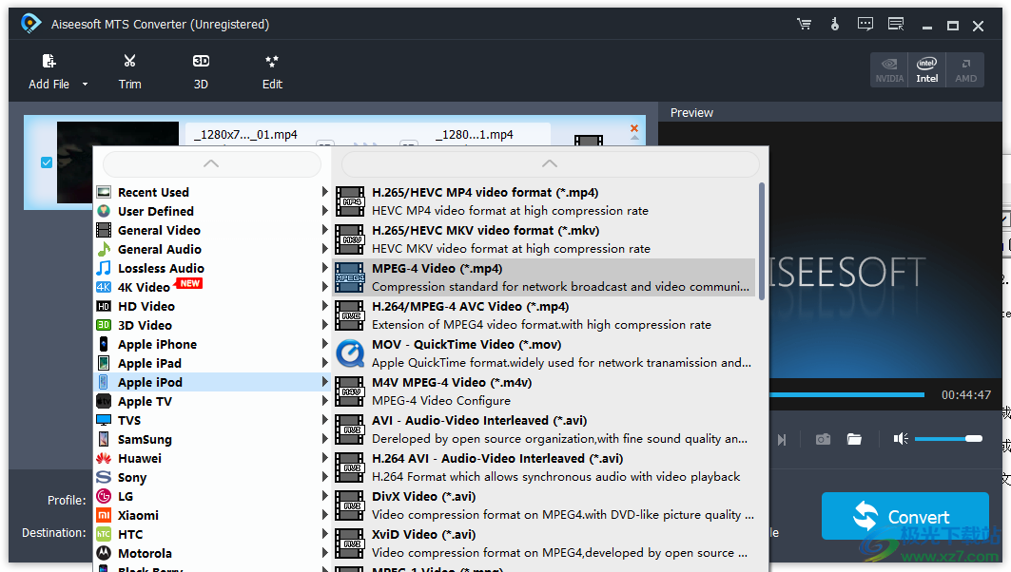Screen dimensions: 1011x572
Task: Open the Trim scissors tool
Action: (x=129, y=71)
